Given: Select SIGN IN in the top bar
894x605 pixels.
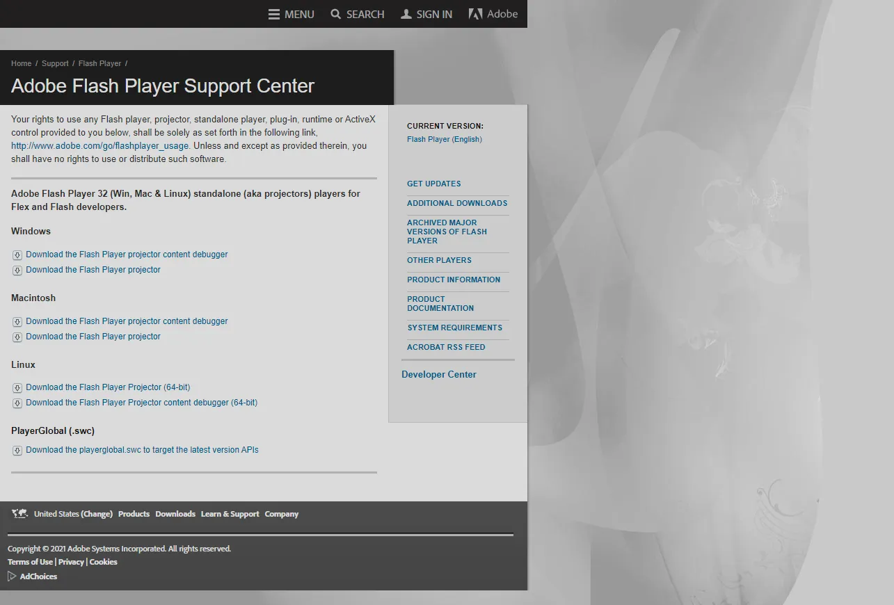Looking at the screenshot, I should (434, 15).
